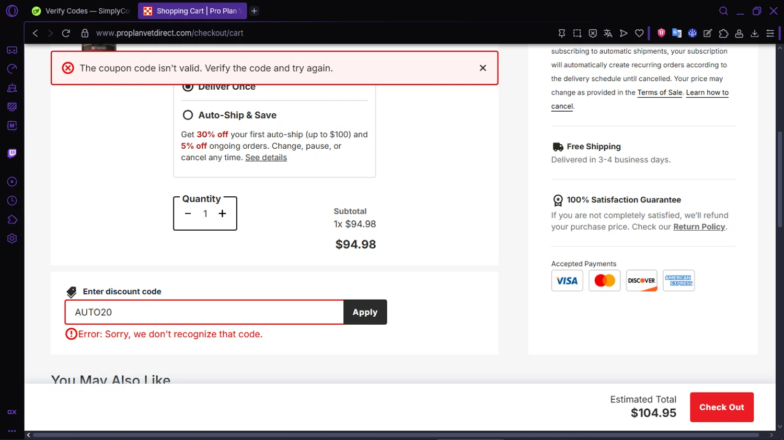Open the Easy Setup sliders icon
Viewport: 784px width, 440px height.
tap(770, 33)
